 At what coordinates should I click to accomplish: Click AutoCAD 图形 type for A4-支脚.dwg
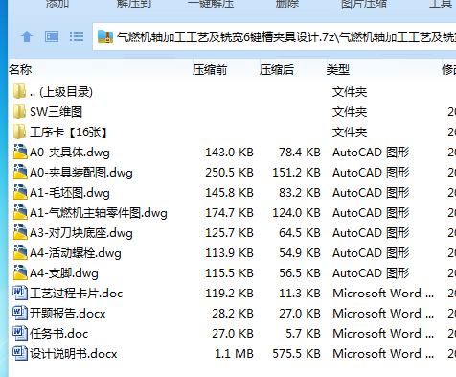click(371, 273)
